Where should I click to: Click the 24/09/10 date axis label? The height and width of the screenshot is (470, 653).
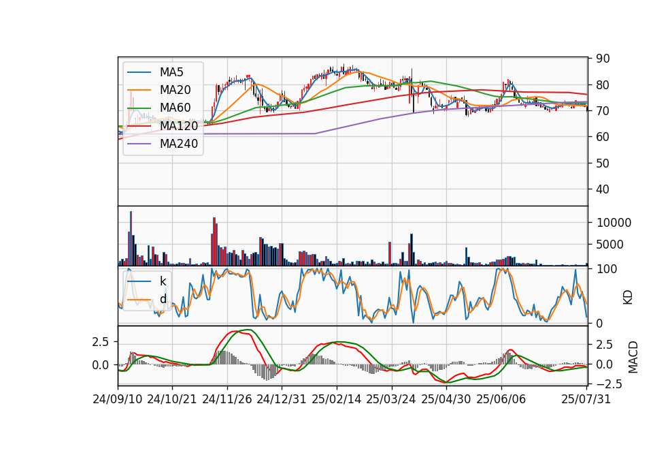coord(118,399)
